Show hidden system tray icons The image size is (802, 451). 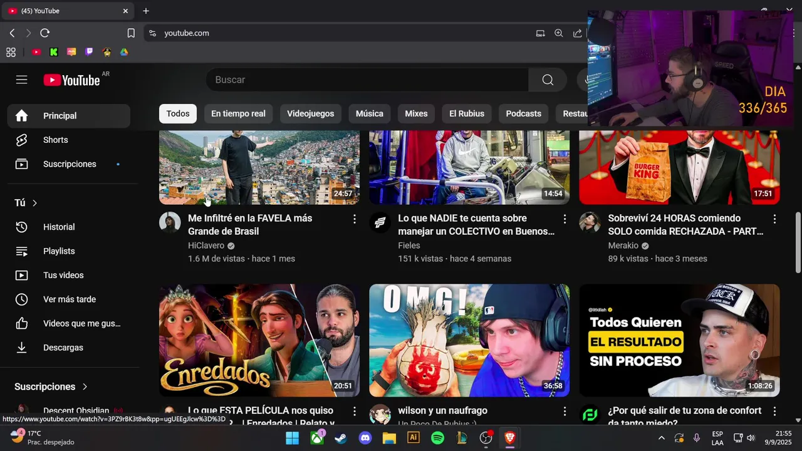click(x=661, y=438)
